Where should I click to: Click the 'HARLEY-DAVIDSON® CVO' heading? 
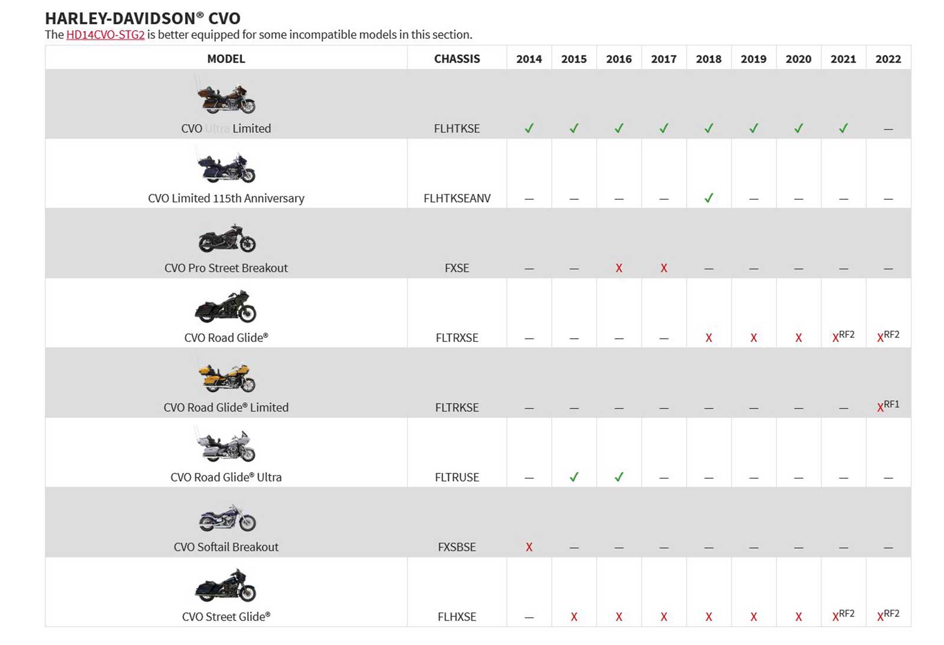(143, 18)
